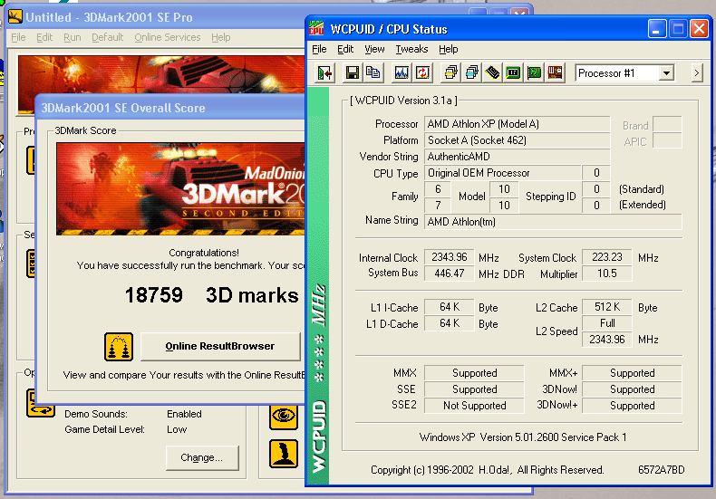Screen dimensions: 716x499
Task: Click the floppy disk save icon
Action: (x=352, y=73)
